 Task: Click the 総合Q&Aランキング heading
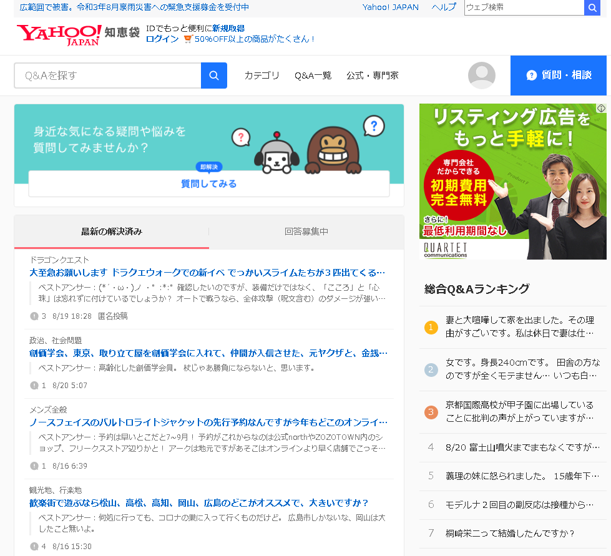(x=477, y=289)
